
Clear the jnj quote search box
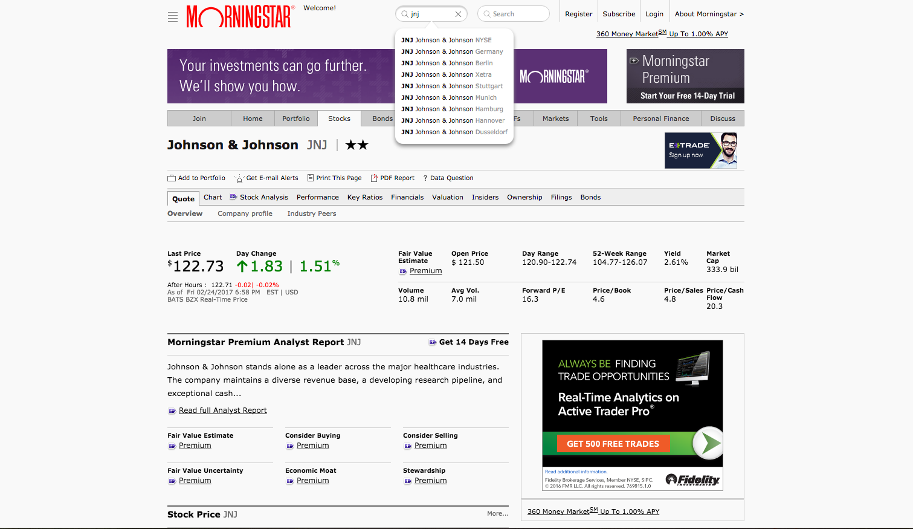click(x=458, y=14)
